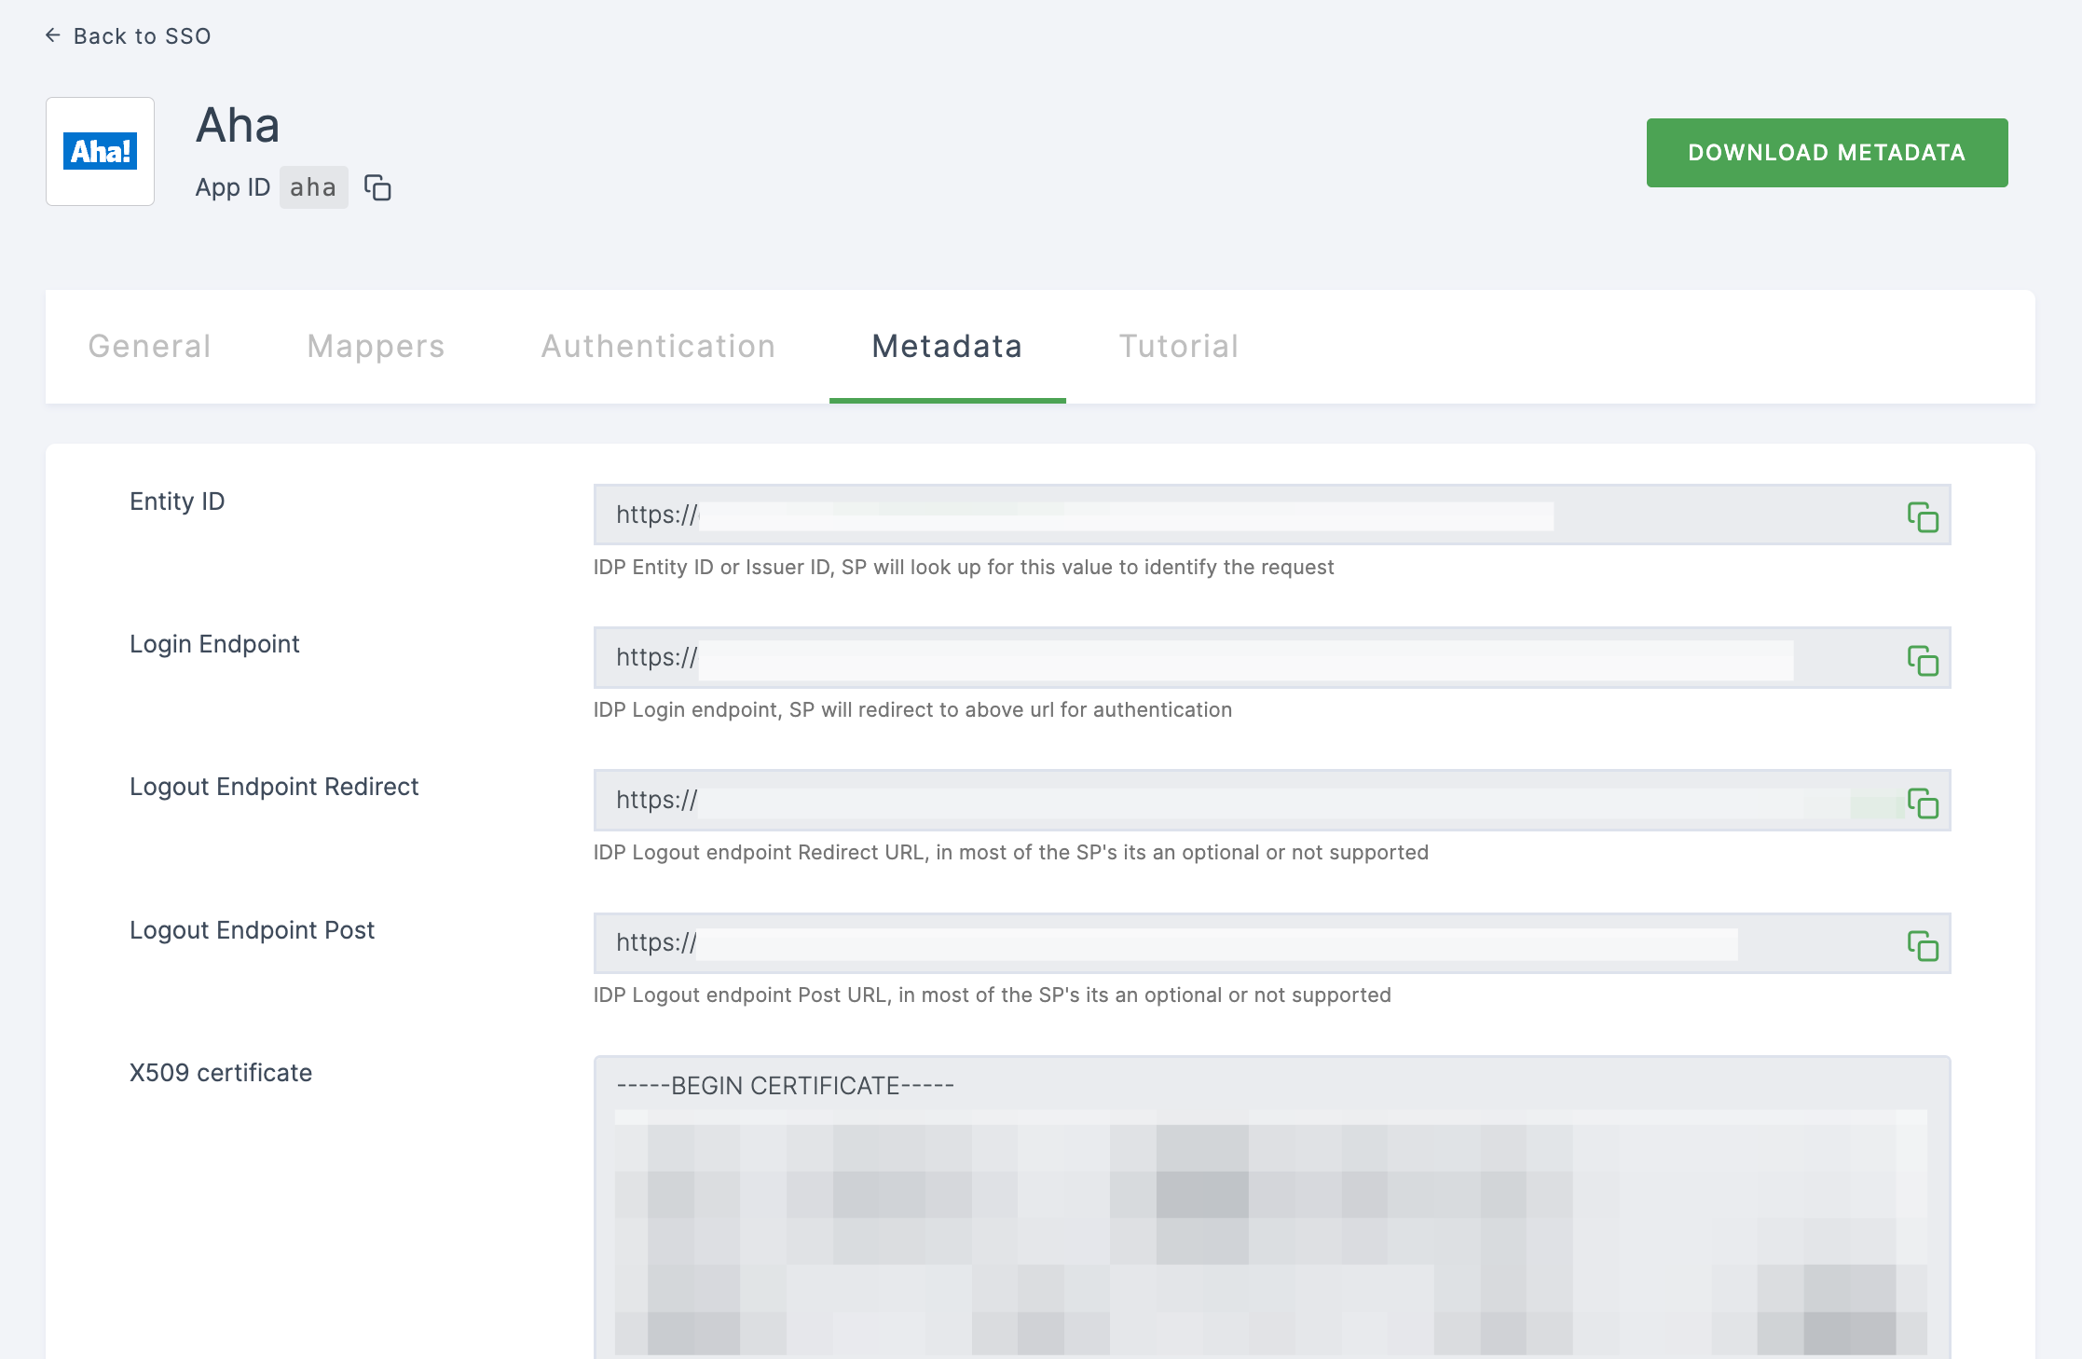Click the 'IDP Logout endpoint Post URL' help text
2082x1359 pixels.
coord(993,995)
